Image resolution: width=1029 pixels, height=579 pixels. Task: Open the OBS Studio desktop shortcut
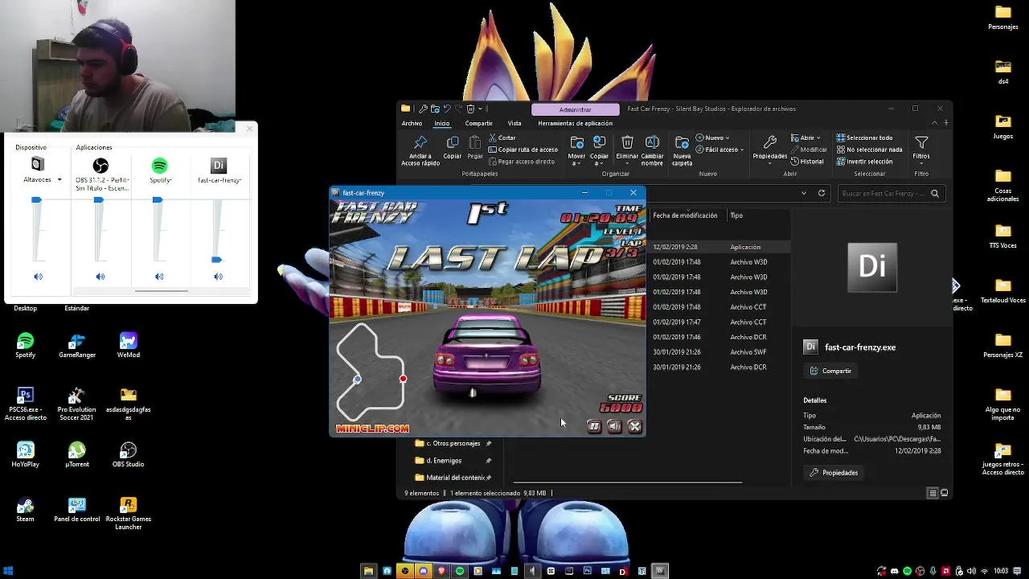[x=129, y=455]
